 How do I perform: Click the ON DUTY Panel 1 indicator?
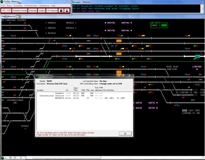pyautogui.click(x=159, y=25)
